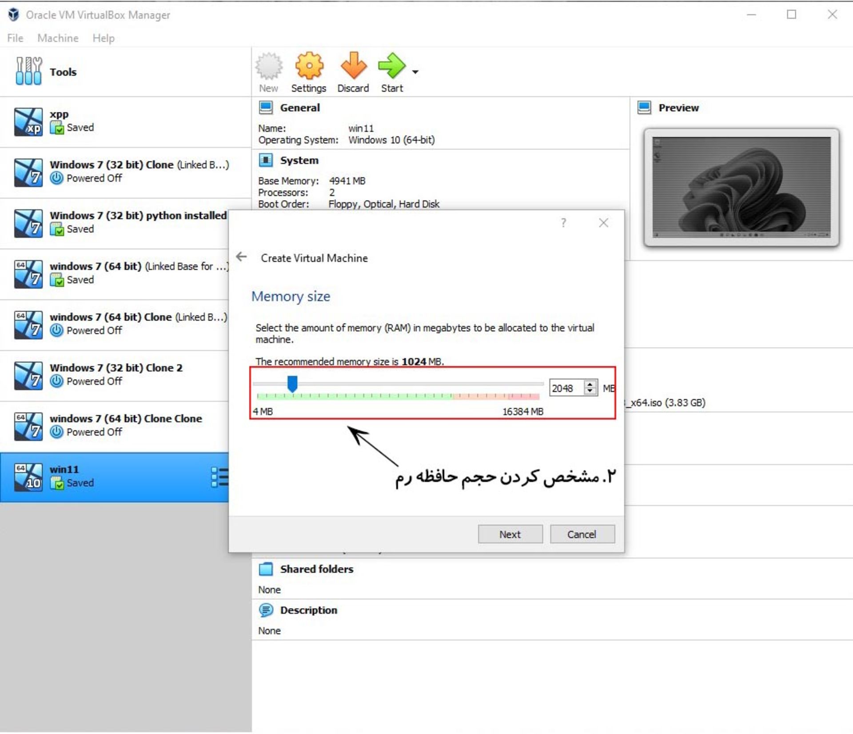853x734 pixels.
Task: Click Powered Off icon of Windows 7 (32 bit) Clone 2
Action: click(x=57, y=381)
